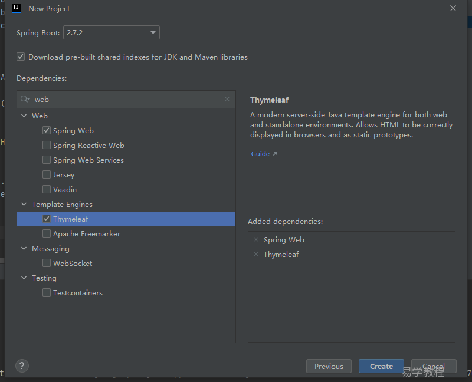Click the Testing category label
The height and width of the screenshot is (382, 472).
pos(44,278)
